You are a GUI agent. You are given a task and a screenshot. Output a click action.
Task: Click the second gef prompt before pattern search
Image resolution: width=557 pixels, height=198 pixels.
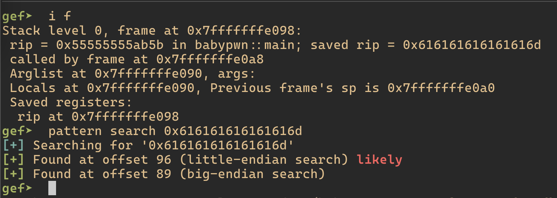coord(17,132)
